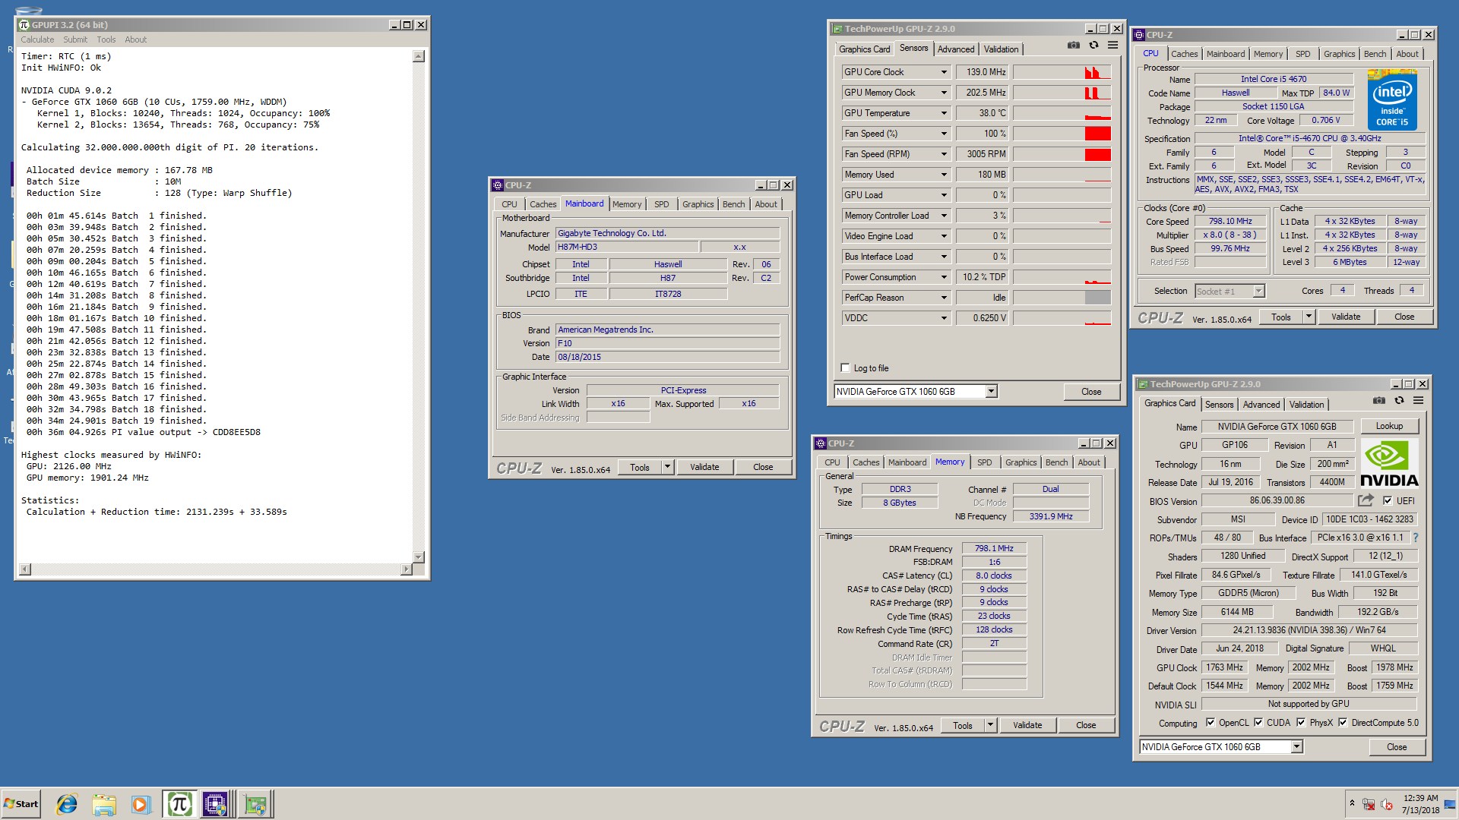This screenshot has width=1459, height=820.
Task: Click GPU Temperature sensor graph
Action: click(1062, 113)
